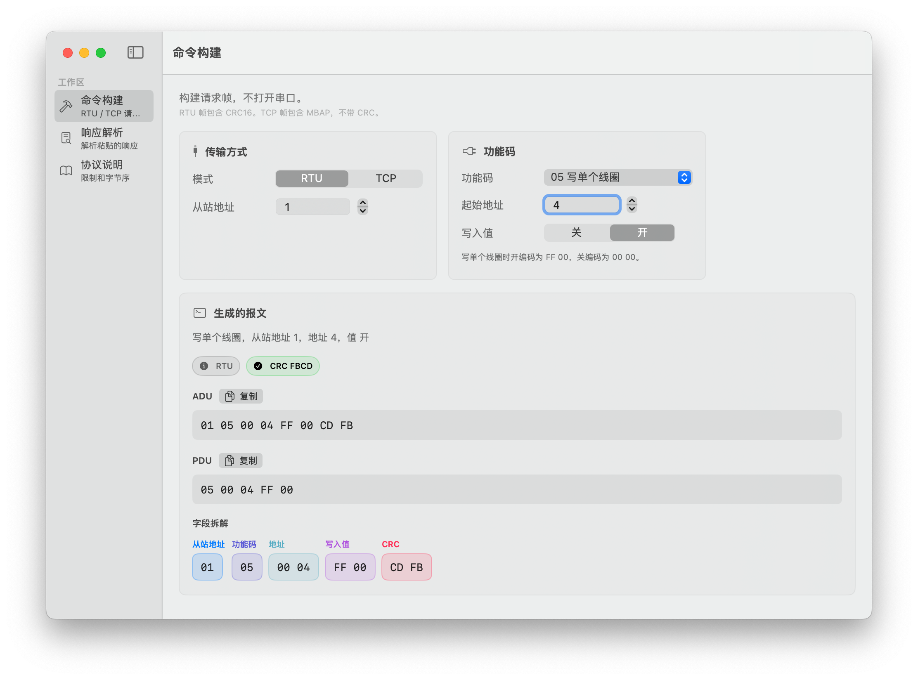Click the 写入值 field label in breakdown
Image resolution: width=918 pixels, height=680 pixels.
[x=337, y=544]
